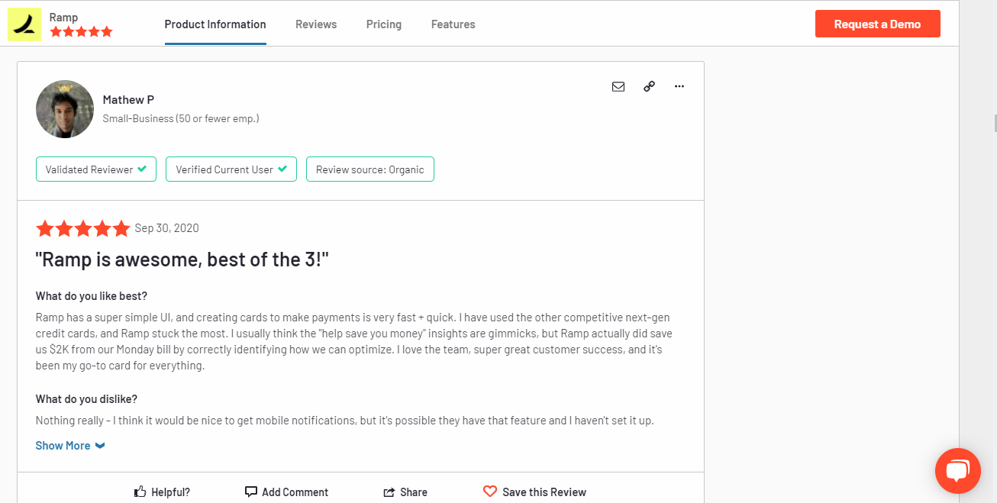
Task: Click "Small-Business (50 or fewer emp.)" text
Action: (181, 118)
